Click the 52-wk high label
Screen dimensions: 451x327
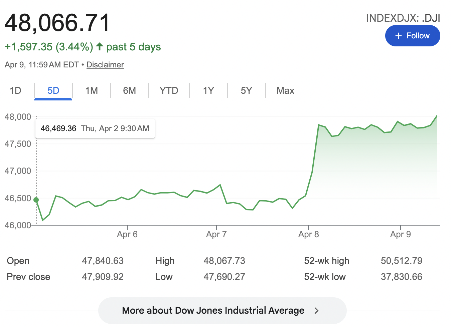(327, 261)
